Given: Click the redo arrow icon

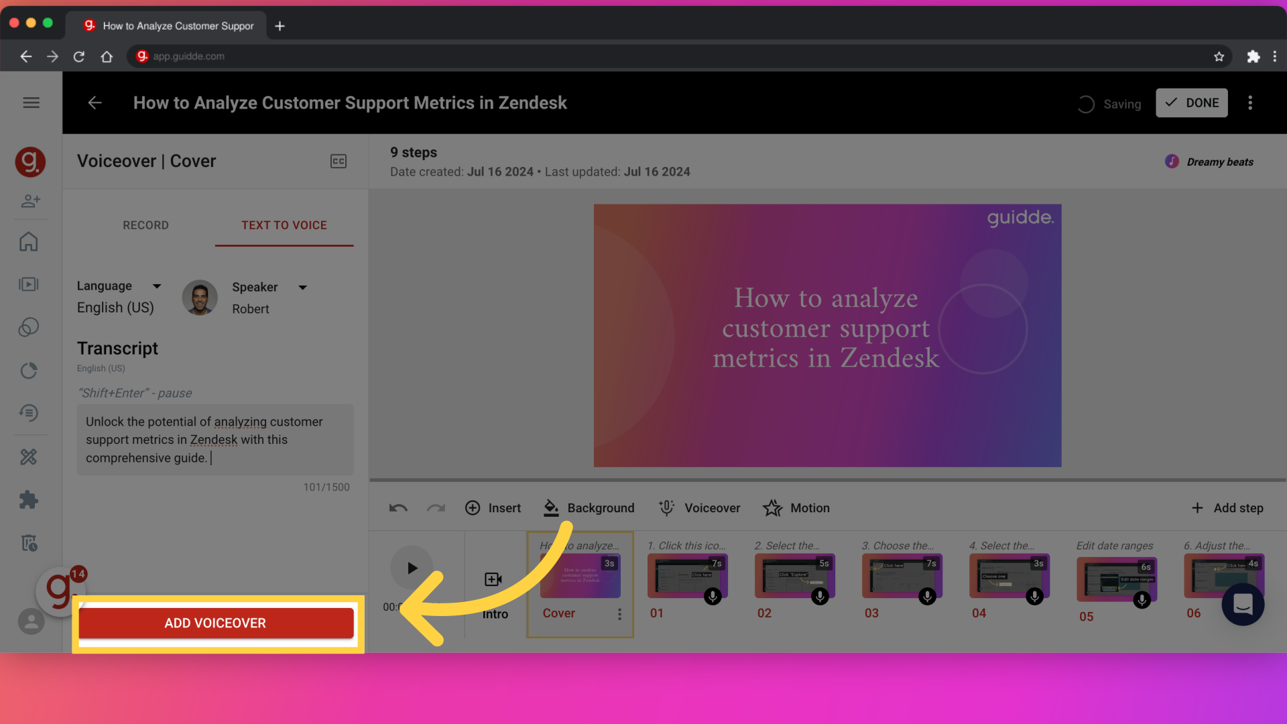Looking at the screenshot, I should click(435, 507).
